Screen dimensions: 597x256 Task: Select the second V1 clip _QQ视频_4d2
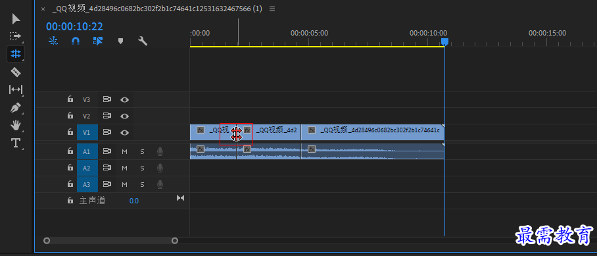click(x=269, y=132)
